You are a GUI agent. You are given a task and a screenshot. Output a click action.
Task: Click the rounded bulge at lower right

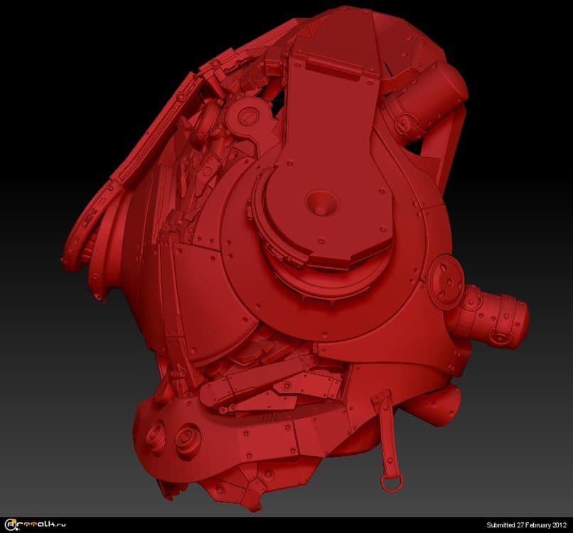435,407
